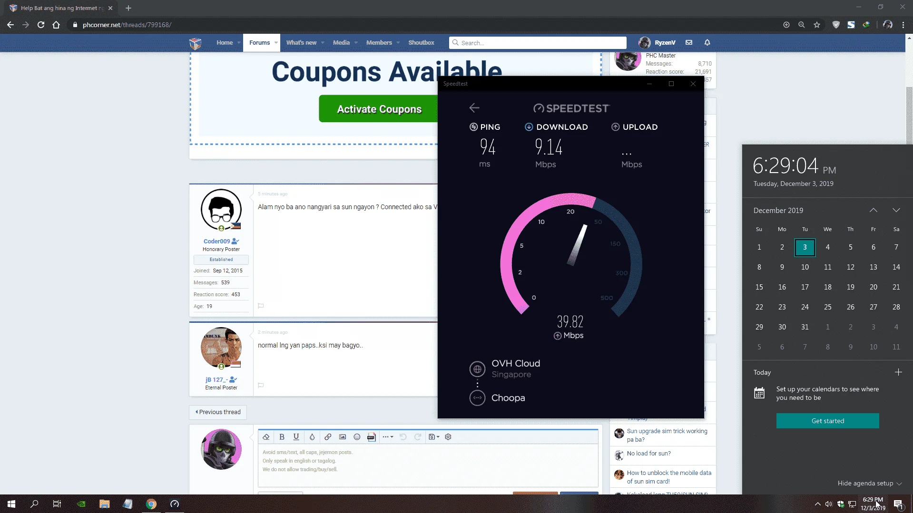This screenshot has height=513, width=913.
Task: Click the Activate Coupons button
Action: pyautogui.click(x=379, y=109)
